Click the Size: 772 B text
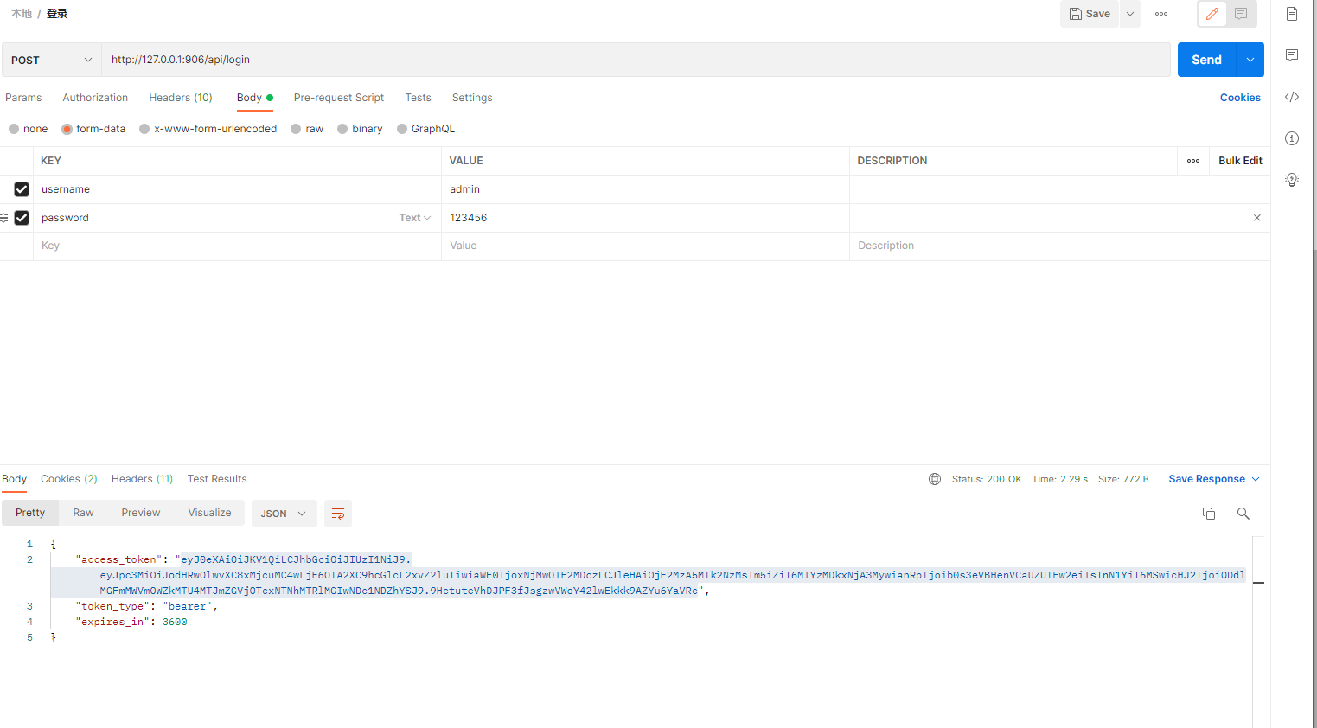Image resolution: width=1317 pixels, height=728 pixels. (1123, 479)
